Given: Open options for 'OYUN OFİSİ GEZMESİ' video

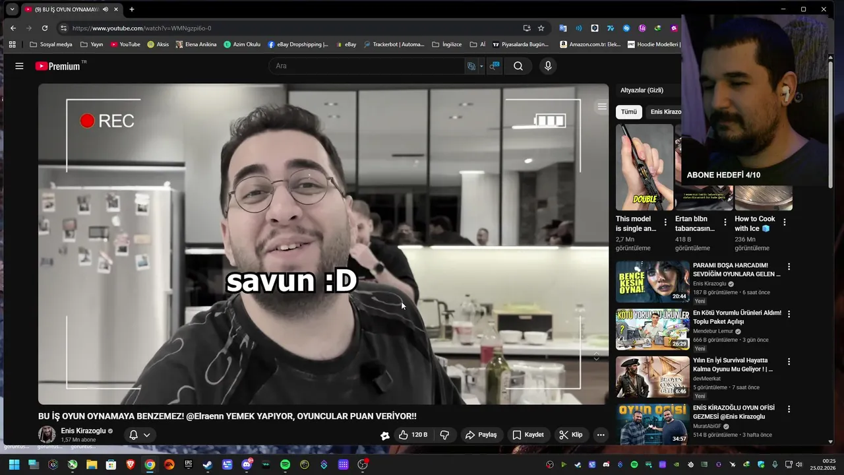Looking at the screenshot, I should (x=789, y=409).
